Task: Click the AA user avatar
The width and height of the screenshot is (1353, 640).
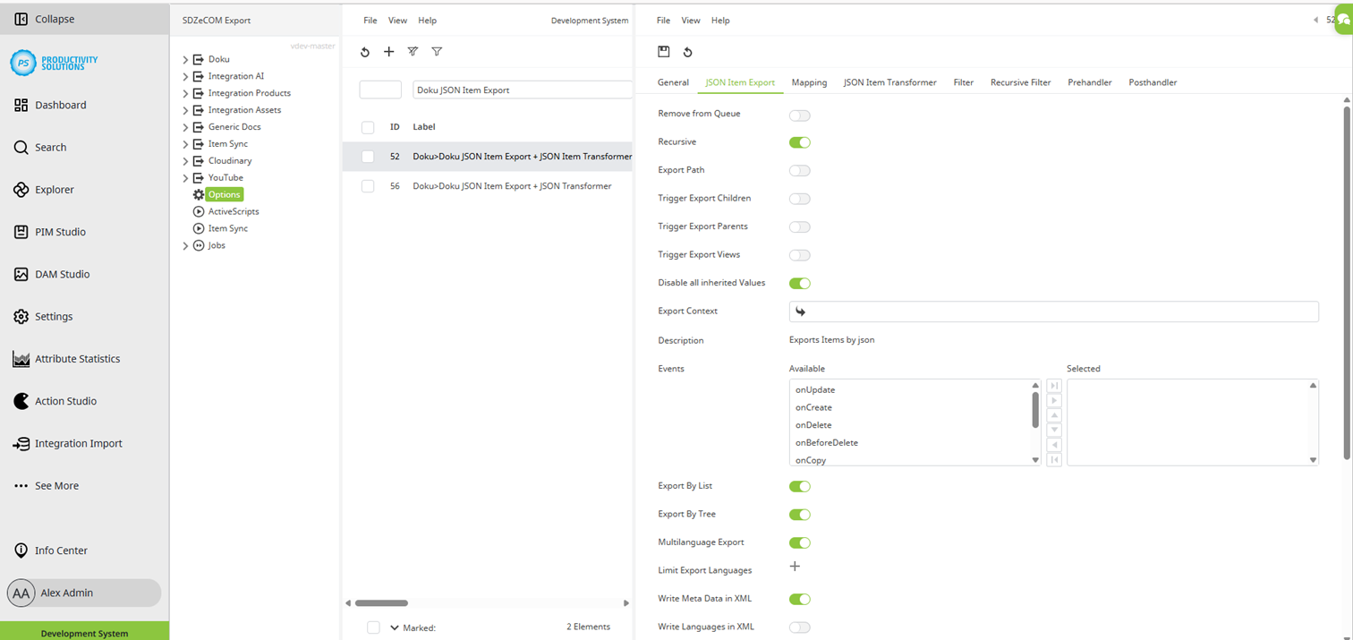Action: [21, 593]
